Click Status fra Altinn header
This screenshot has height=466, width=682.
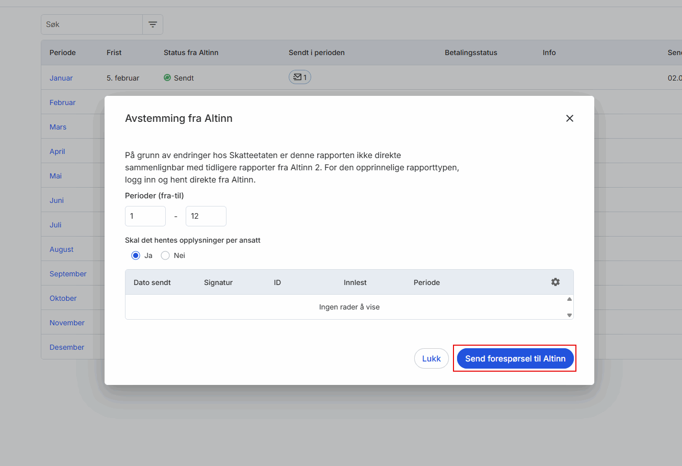click(x=191, y=53)
